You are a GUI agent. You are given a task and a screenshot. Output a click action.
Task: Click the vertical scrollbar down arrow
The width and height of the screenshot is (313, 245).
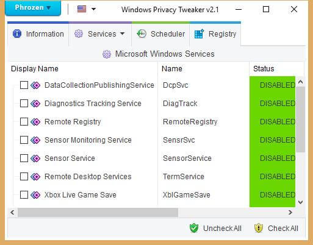(300, 202)
